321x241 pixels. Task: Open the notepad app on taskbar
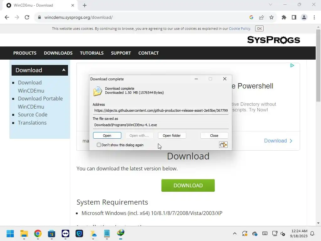(x=107, y=233)
